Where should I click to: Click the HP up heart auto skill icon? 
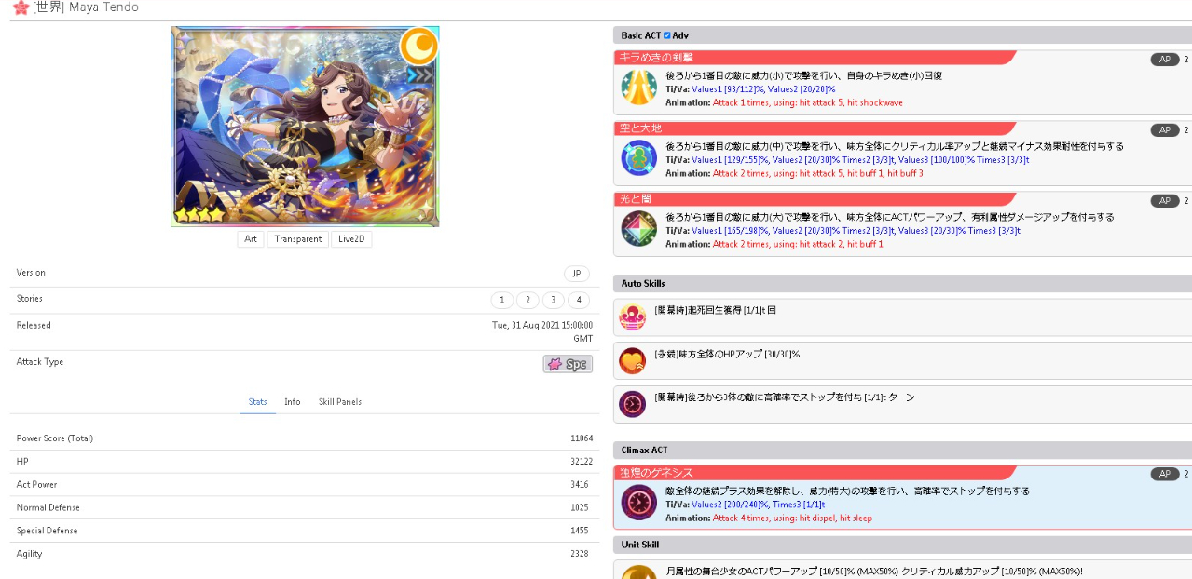(x=633, y=360)
